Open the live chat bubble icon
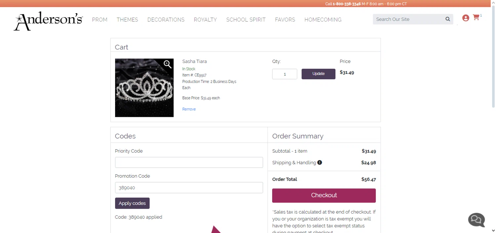This screenshot has width=496, height=233. (x=476, y=219)
